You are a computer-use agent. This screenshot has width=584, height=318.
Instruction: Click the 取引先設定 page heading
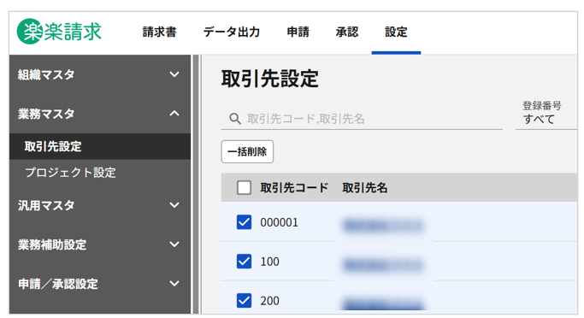(269, 79)
